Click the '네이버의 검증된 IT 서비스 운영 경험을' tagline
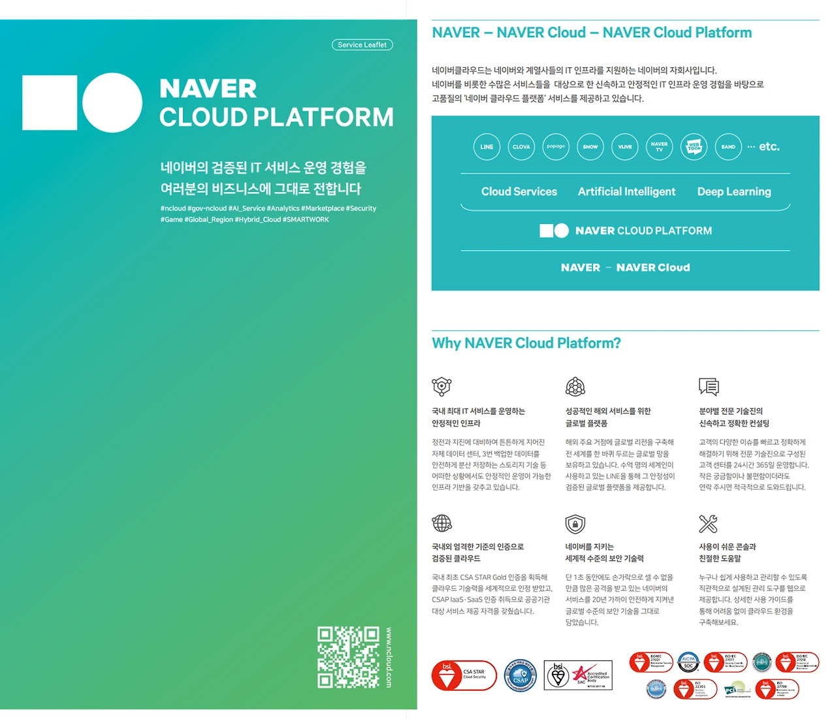This screenshot has width=836, height=719. (x=263, y=168)
